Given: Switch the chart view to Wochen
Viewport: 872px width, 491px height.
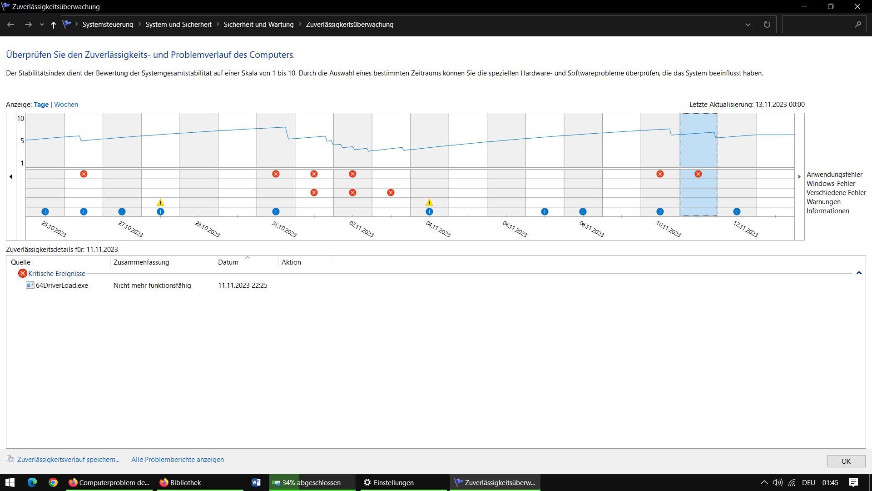Looking at the screenshot, I should pos(66,105).
